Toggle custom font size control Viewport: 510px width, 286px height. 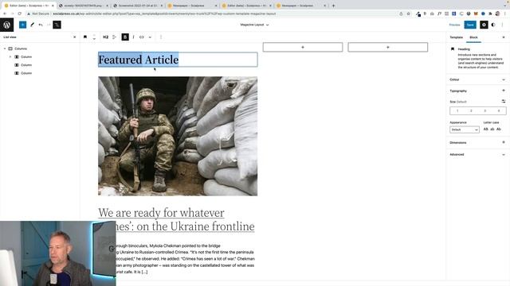tap(504, 102)
